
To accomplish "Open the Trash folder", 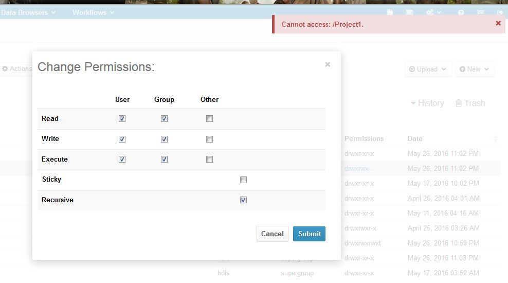I will pyautogui.click(x=470, y=103).
